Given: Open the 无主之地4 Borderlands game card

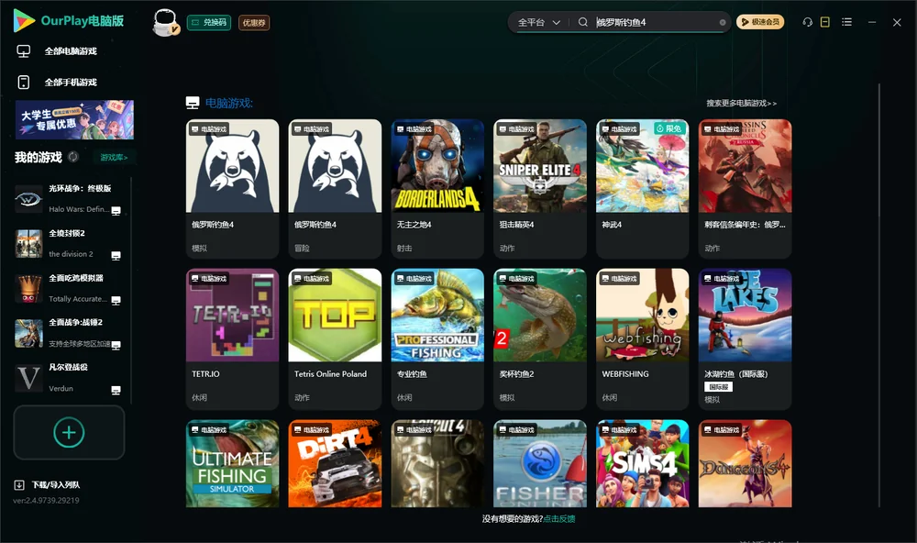Looking at the screenshot, I should (x=437, y=189).
